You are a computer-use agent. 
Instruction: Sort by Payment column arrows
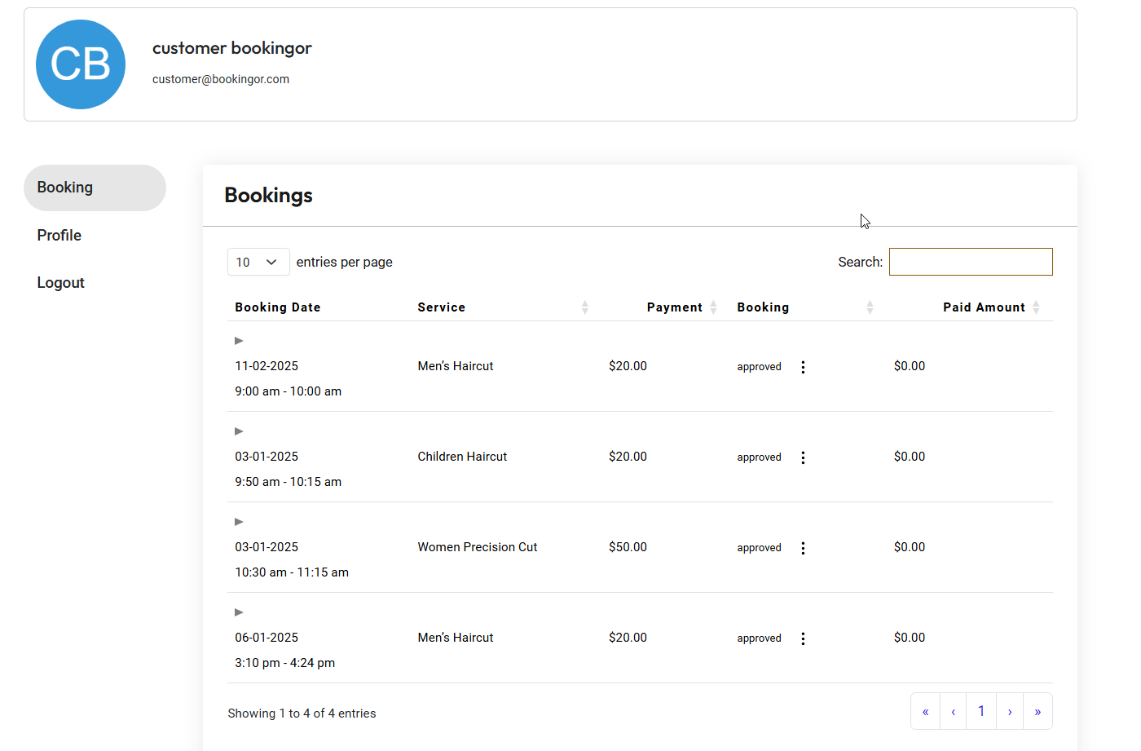(713, 307)
